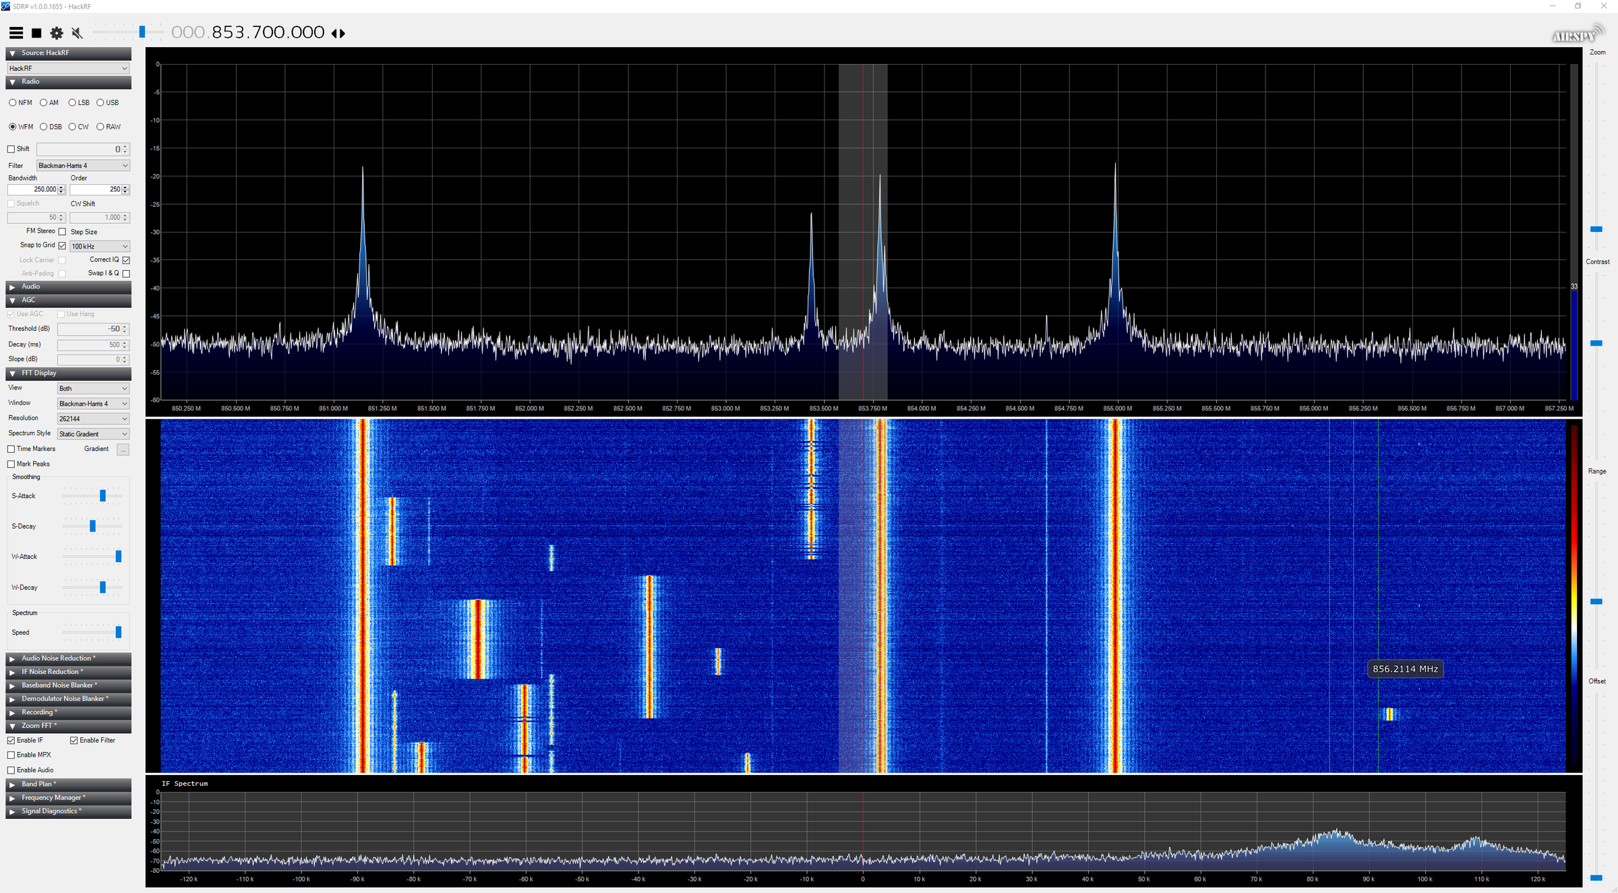Increment the Bandwidth stepper arrow

click(x=61, y=187)
